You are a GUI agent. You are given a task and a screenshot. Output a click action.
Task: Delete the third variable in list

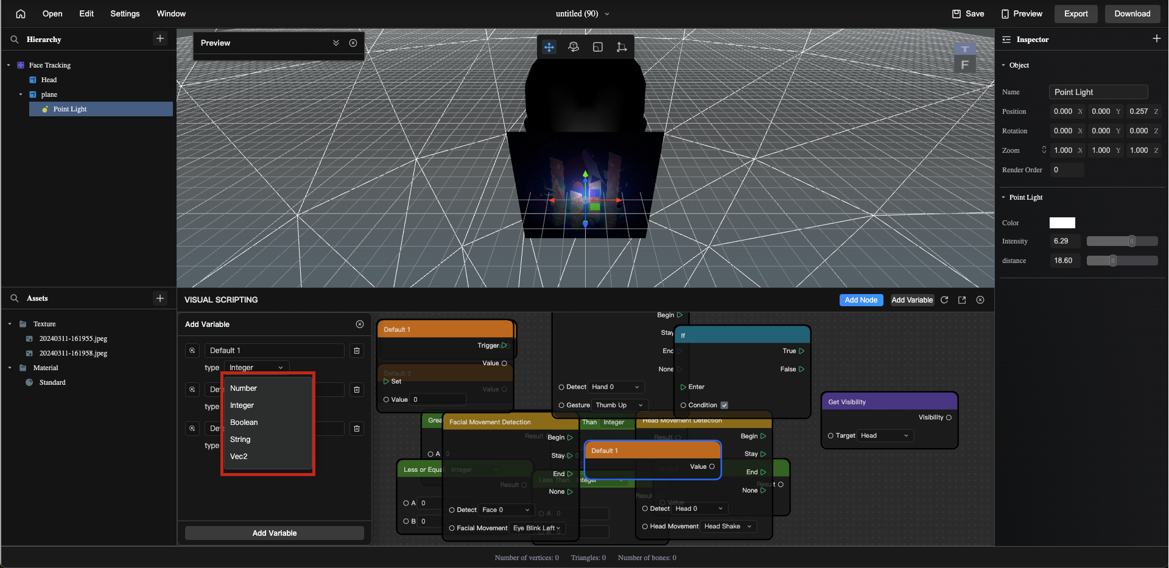click(357, 429)
